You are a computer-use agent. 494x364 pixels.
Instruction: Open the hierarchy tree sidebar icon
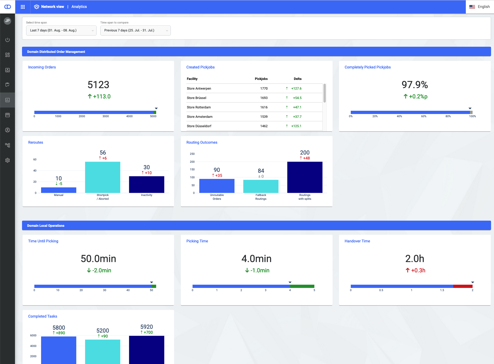(8, 145)
